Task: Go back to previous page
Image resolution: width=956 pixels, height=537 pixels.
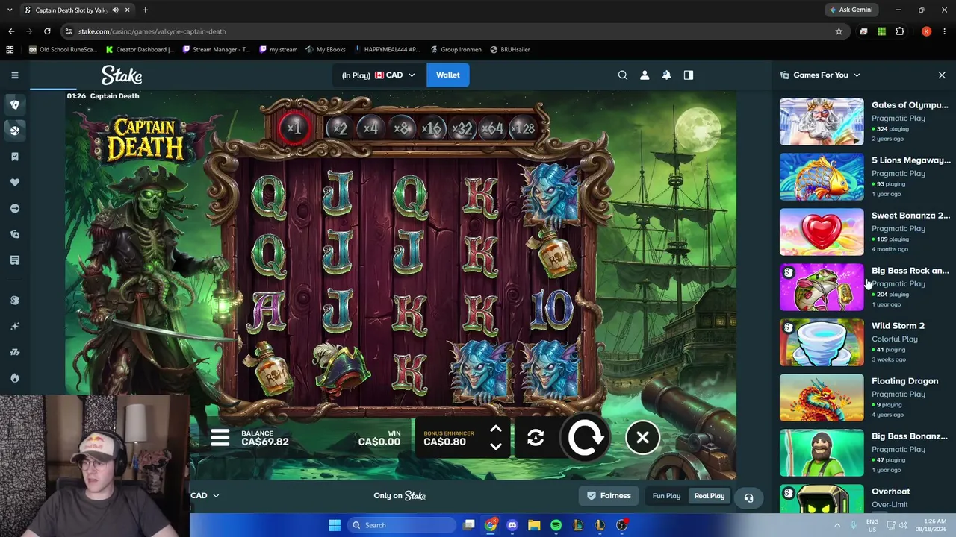Action: click(x=11, y=31)
